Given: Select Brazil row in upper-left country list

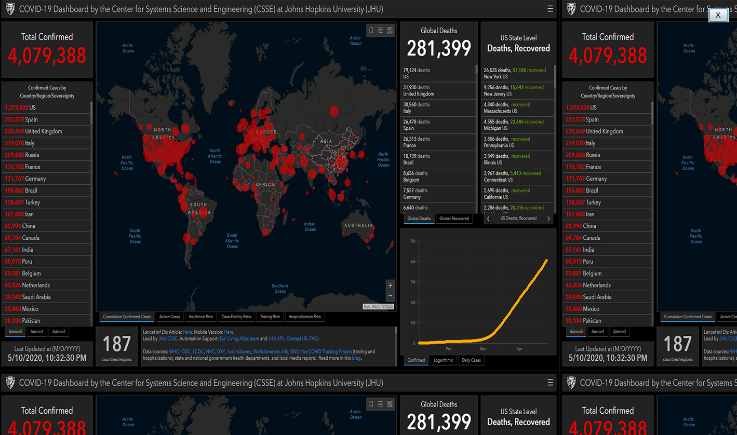Looking at the screenshot, I should (47, 191).
